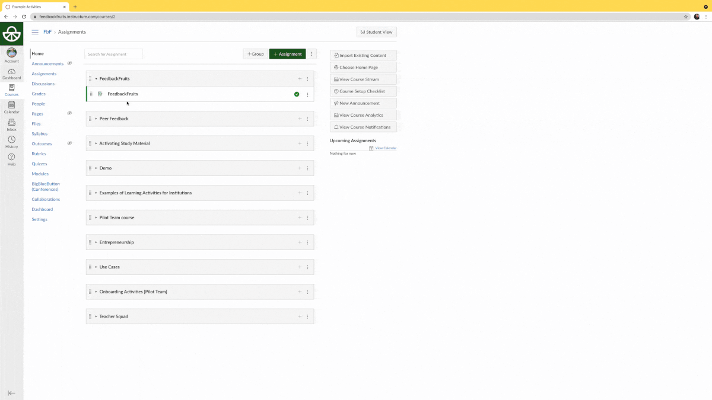This screenshot has height=400, width=712.
Task: Click View Course Notifications button
Action: [363, 127]
